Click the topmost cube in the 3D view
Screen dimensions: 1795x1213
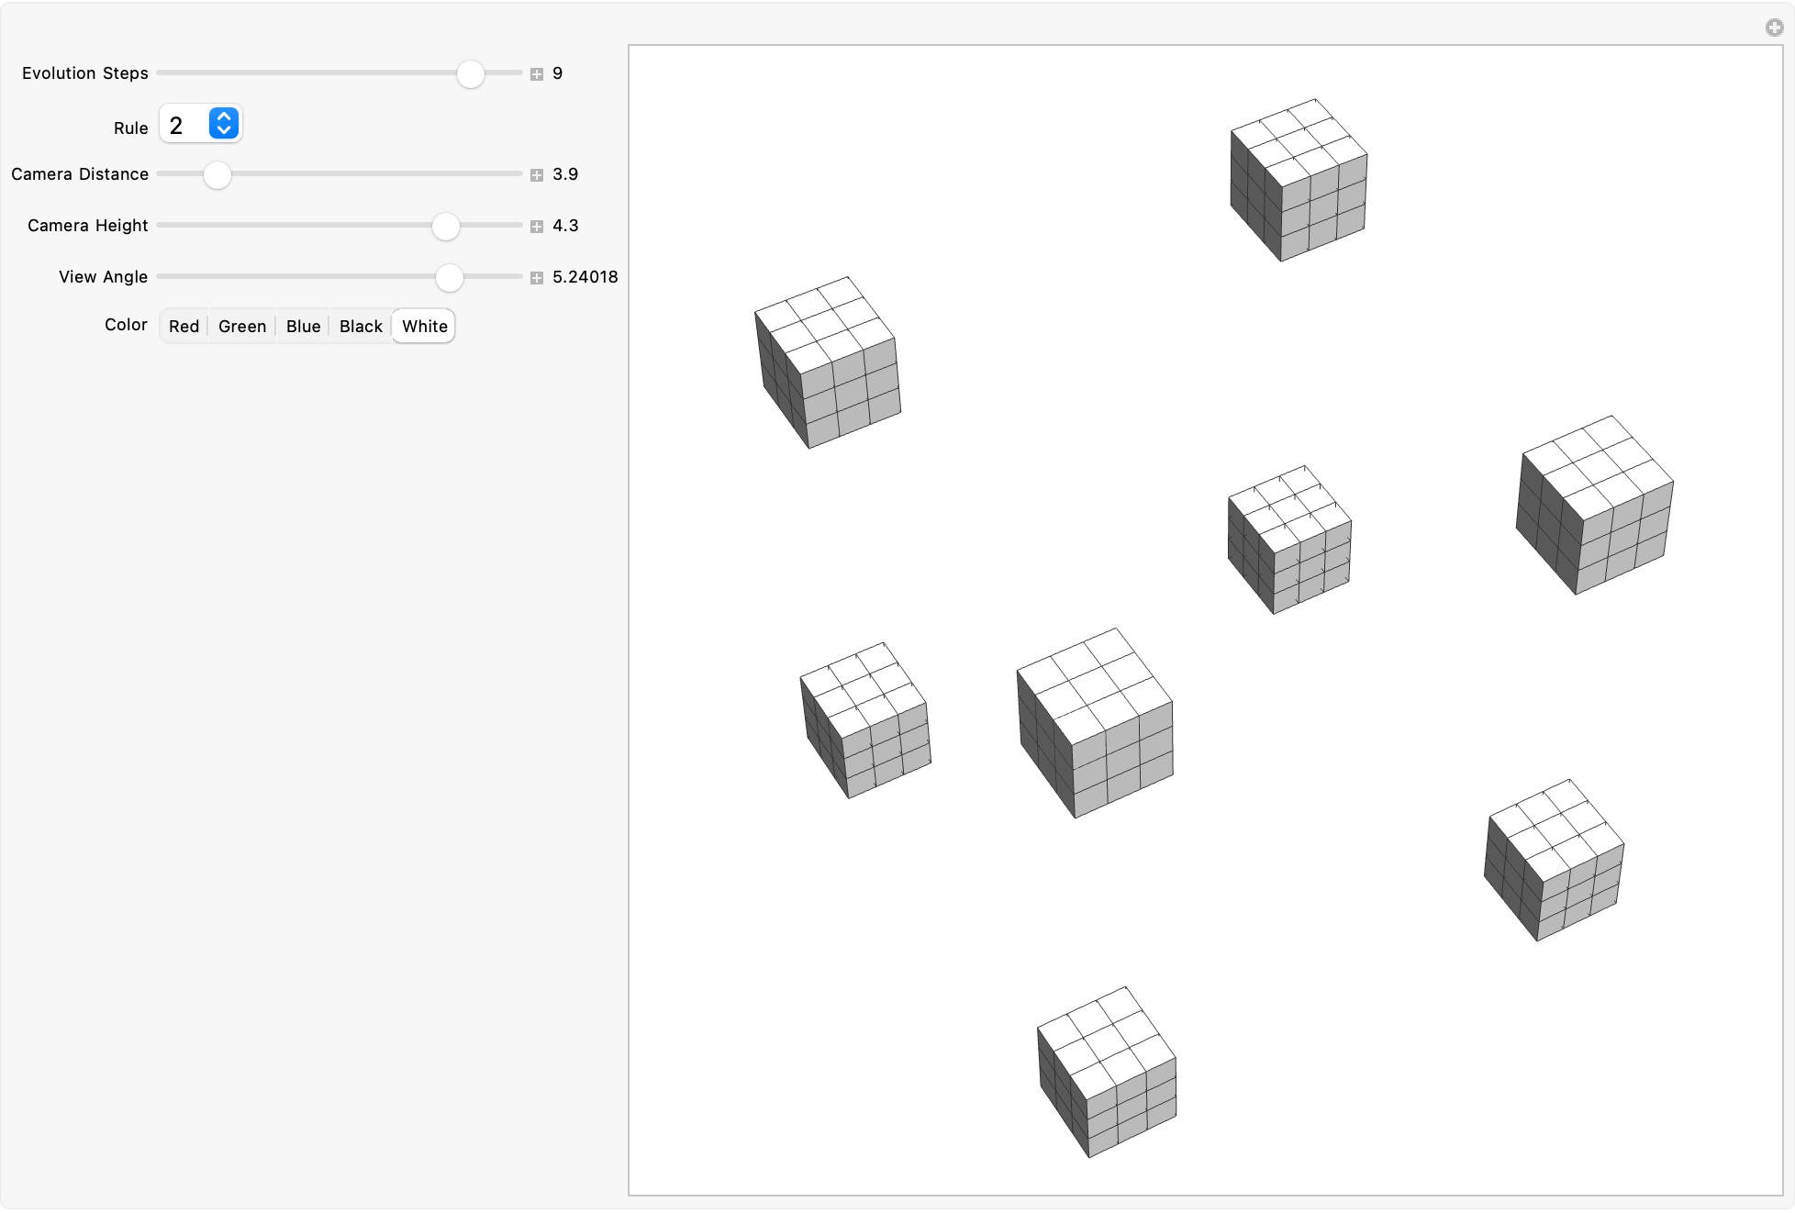coord(1298,181)
